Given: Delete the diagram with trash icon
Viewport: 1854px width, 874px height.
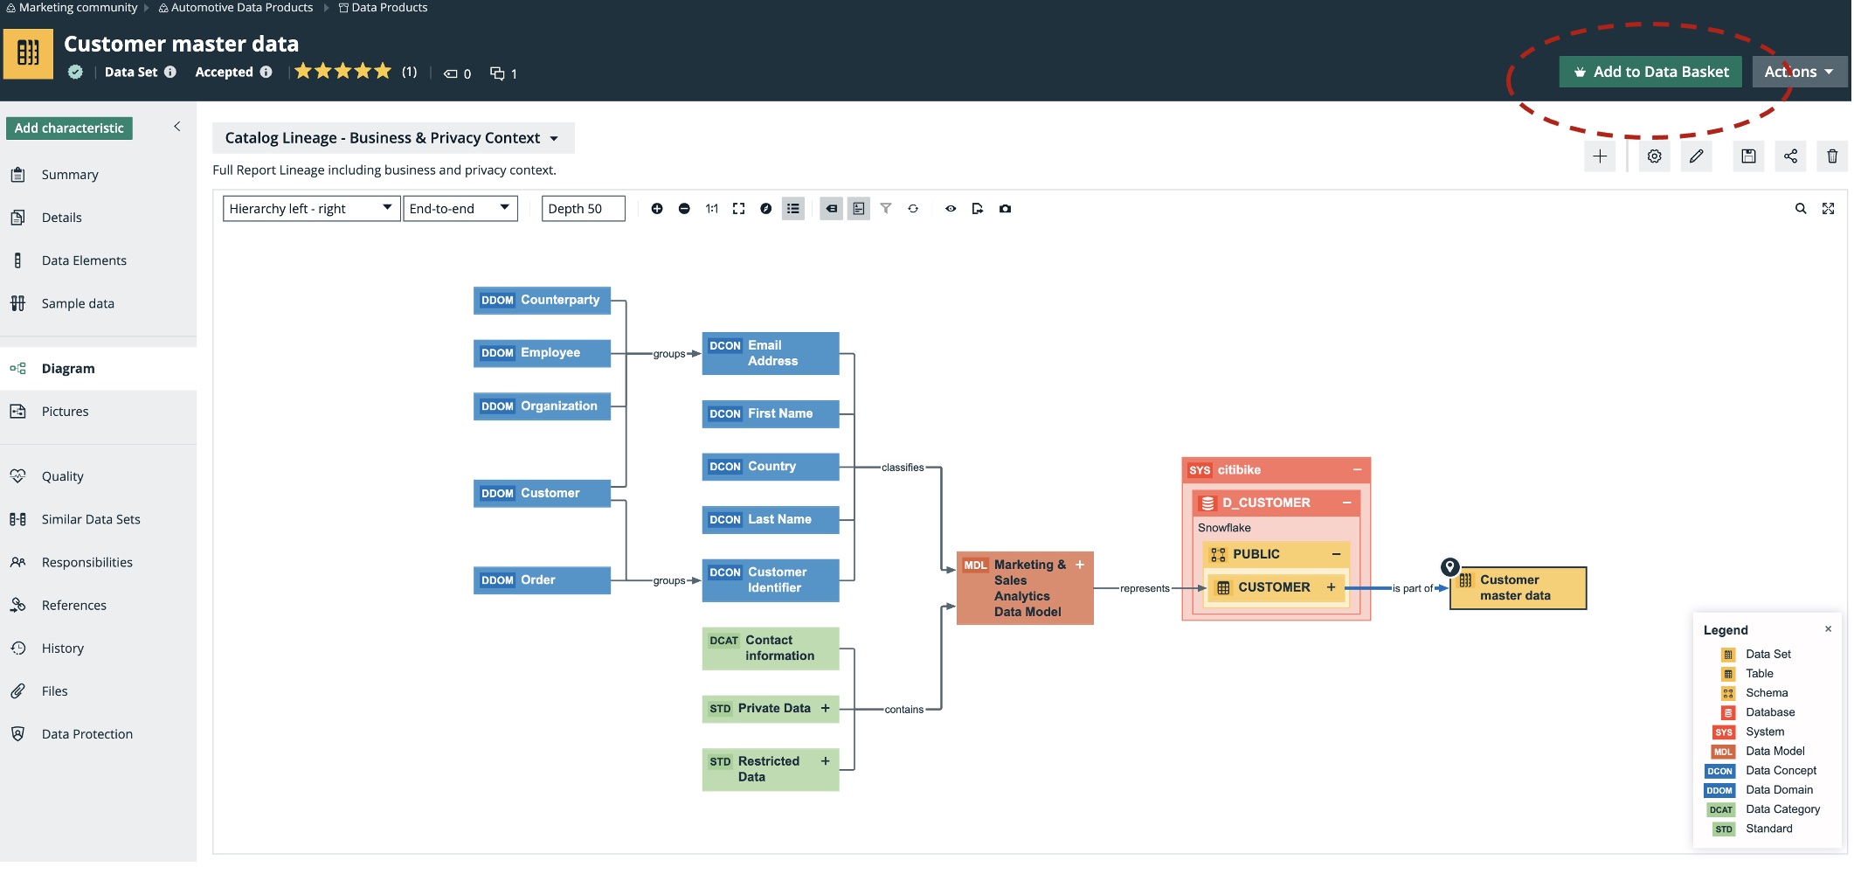Looking at the screenshot, I should click(1832, 156).
